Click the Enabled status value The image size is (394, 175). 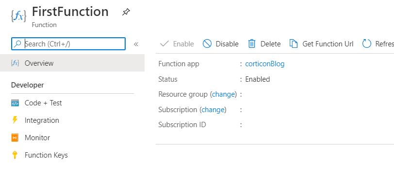tap(258, 79)
